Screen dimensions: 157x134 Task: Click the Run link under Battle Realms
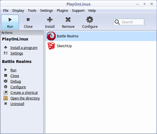[x=13, y=70]
